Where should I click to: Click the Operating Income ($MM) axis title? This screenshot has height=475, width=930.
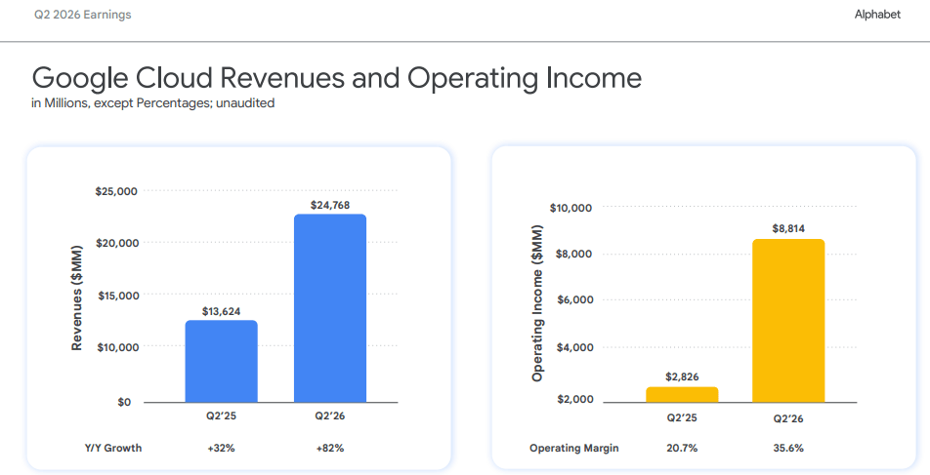[537, 303]
